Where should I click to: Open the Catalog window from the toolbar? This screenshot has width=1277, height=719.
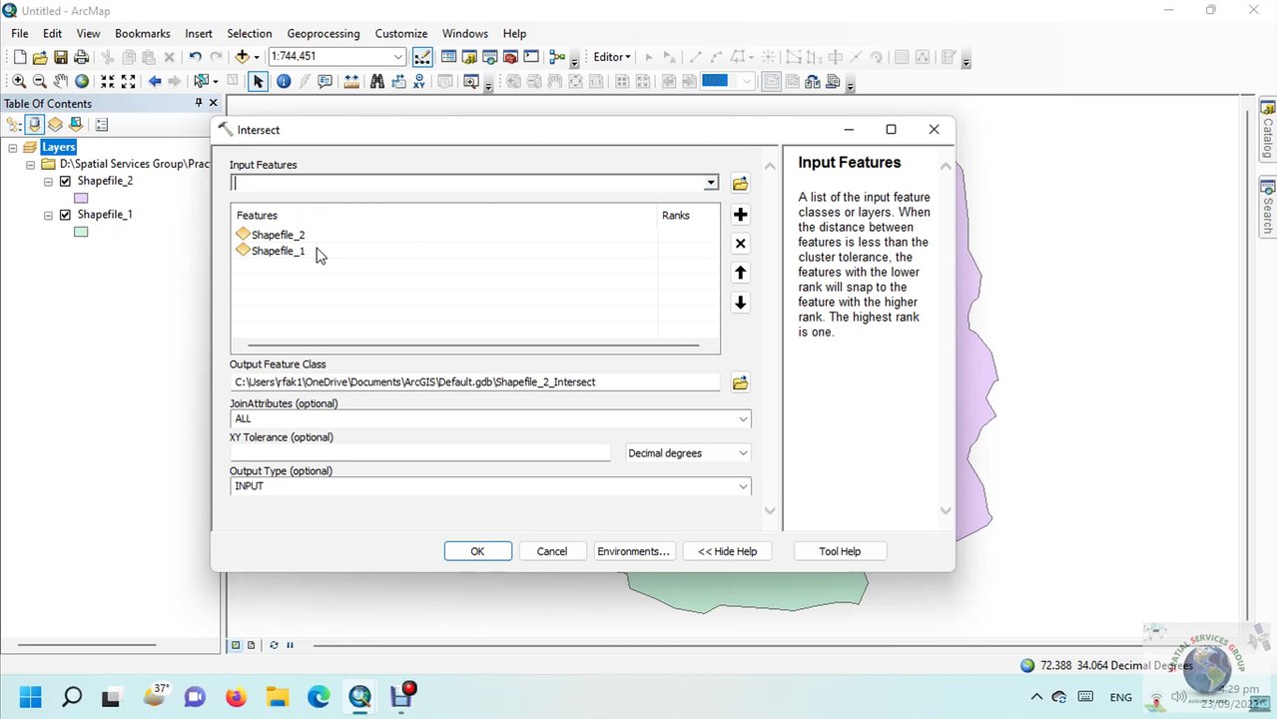point(469,57)
